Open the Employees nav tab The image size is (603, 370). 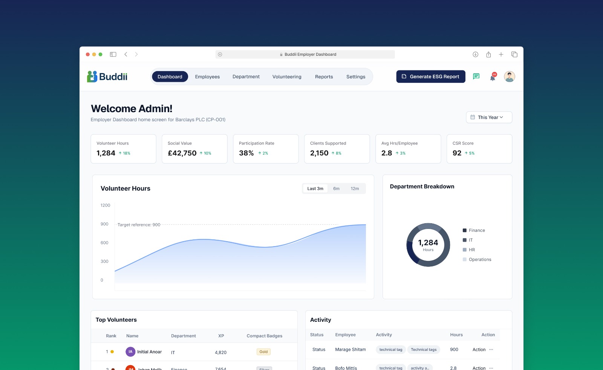[207, 76]
